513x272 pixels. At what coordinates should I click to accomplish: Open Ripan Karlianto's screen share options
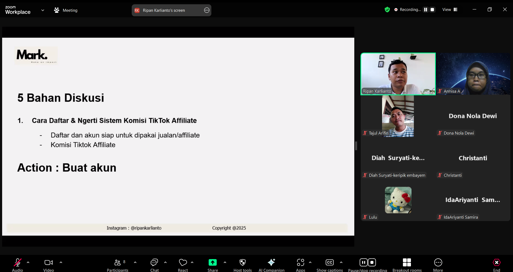coord(207,10)
